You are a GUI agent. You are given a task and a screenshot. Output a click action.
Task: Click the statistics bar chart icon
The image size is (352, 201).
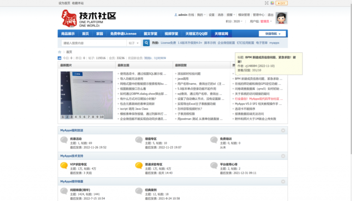click(x=59, y=58)
